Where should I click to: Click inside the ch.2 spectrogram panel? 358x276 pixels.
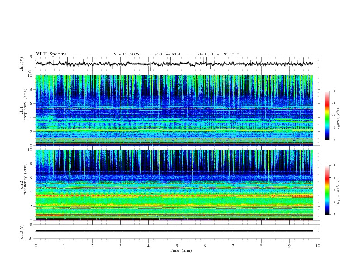pos(174,185)
